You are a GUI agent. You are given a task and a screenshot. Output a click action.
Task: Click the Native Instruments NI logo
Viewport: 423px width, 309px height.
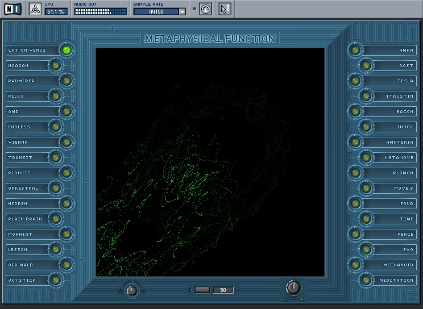point(13,9)
